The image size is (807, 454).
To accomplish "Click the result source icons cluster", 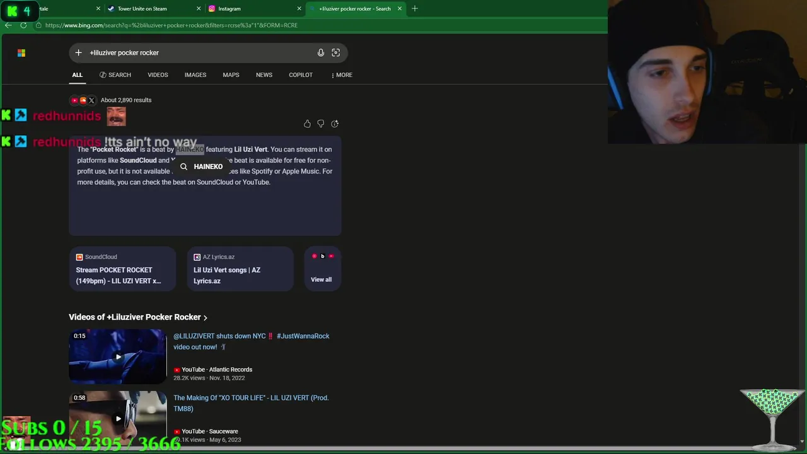I will tap(83, 100).
